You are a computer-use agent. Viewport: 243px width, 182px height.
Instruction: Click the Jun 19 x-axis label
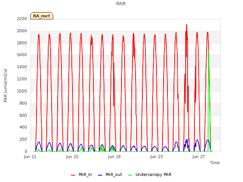[114, 157]
